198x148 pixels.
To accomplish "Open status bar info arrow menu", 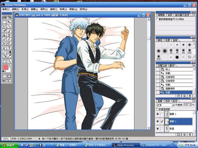I will [x=39, y=138].
